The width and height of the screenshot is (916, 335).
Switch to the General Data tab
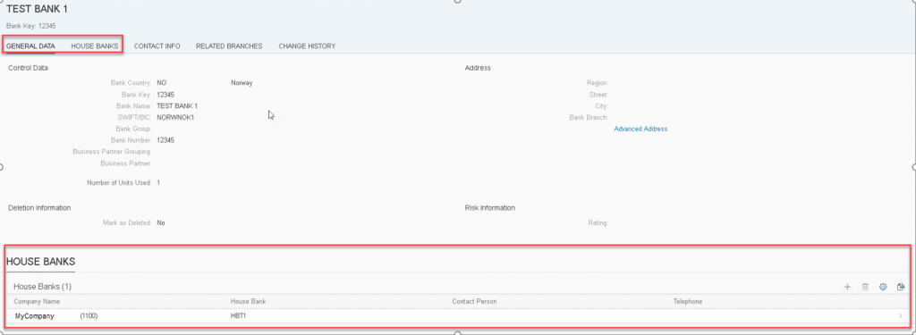point(31,46)
